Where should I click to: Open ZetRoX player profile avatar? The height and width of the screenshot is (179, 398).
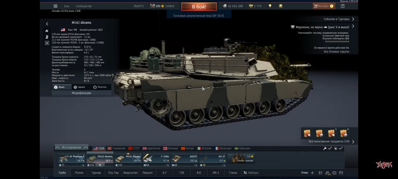152,6
